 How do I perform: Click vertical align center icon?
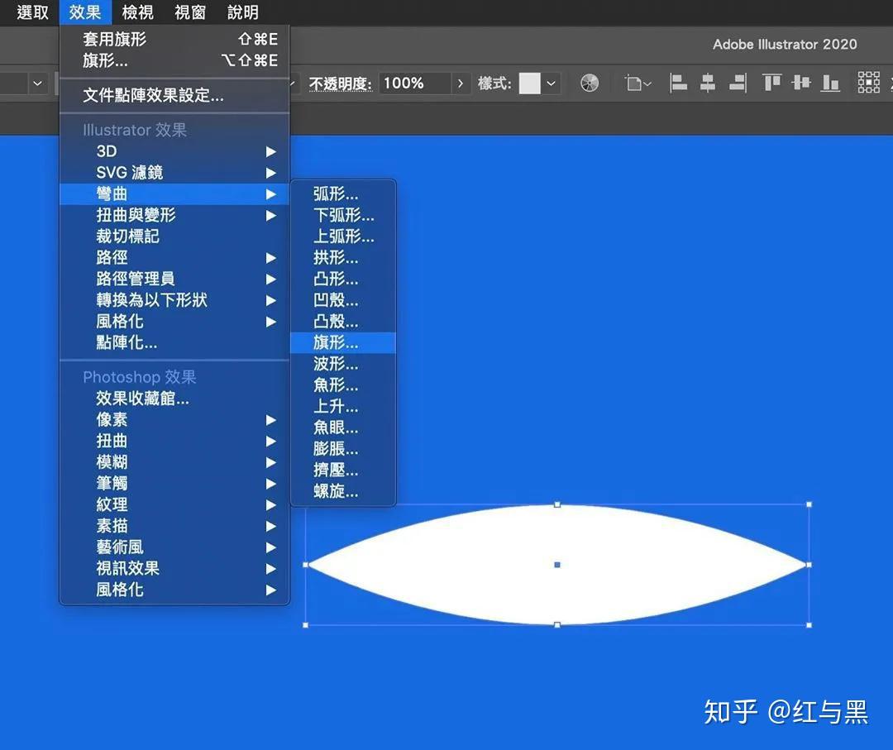[800, 84]
